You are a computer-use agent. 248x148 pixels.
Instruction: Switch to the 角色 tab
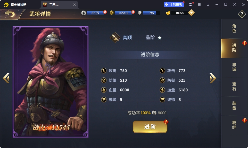click(x=234, y=29)
